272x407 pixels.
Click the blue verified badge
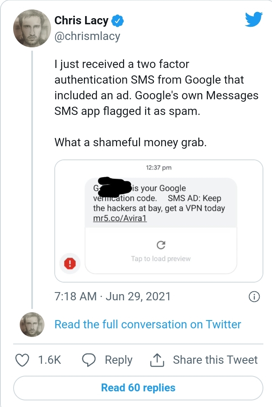tap(119, 20)
